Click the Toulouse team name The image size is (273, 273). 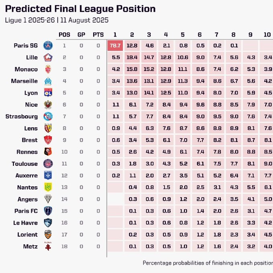[25, 164]
